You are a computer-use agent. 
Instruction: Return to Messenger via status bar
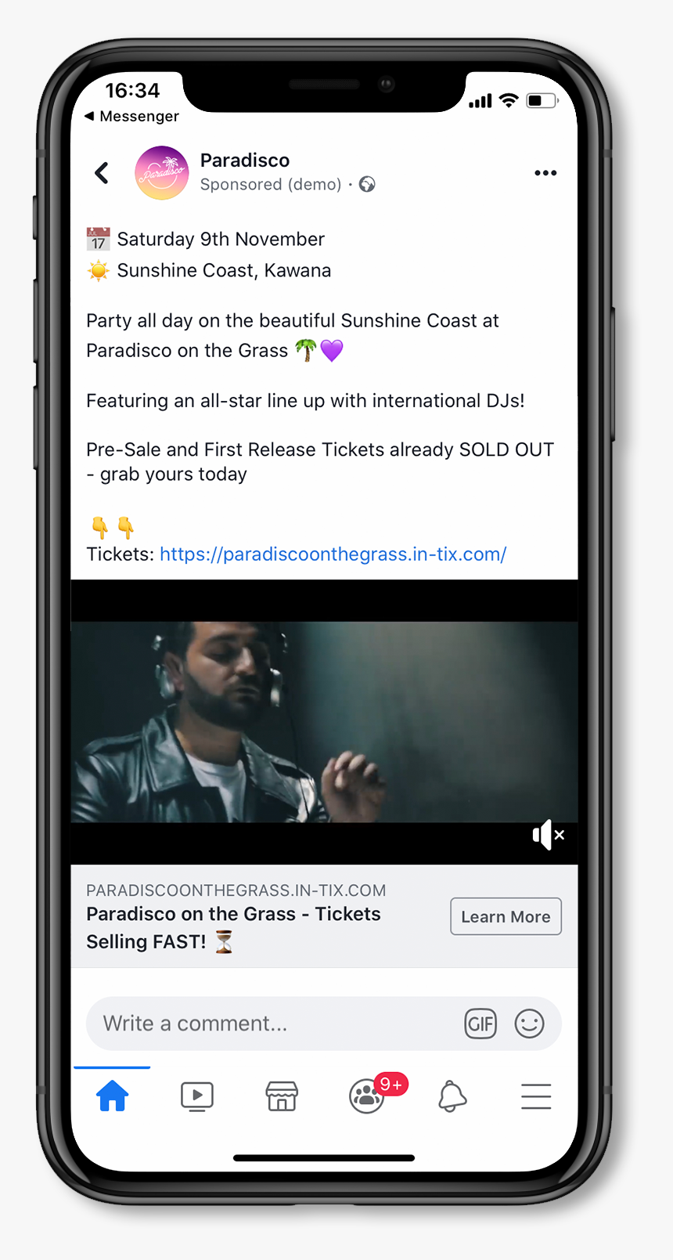point(132,116)
